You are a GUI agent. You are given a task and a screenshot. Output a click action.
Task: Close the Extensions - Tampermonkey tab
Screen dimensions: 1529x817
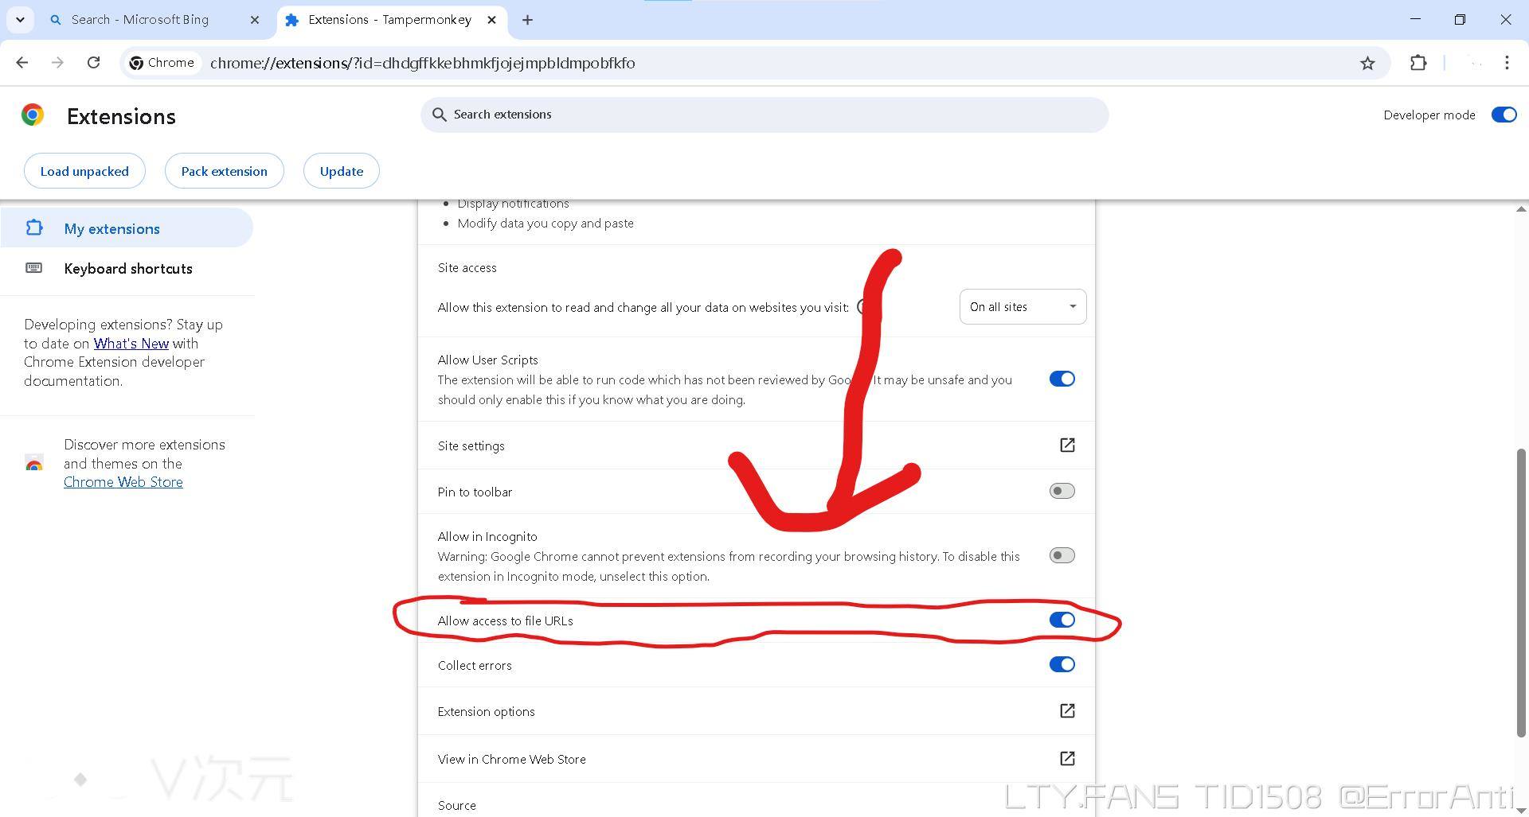click(x=492, y=20)
